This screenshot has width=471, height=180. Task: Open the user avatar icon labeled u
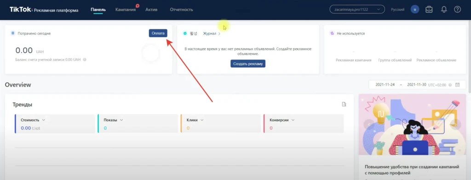click(x=415, y=10)
